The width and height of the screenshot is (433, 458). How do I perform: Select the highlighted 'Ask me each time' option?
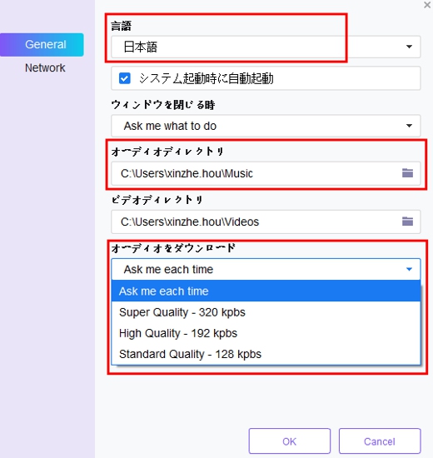coord(266,291)
